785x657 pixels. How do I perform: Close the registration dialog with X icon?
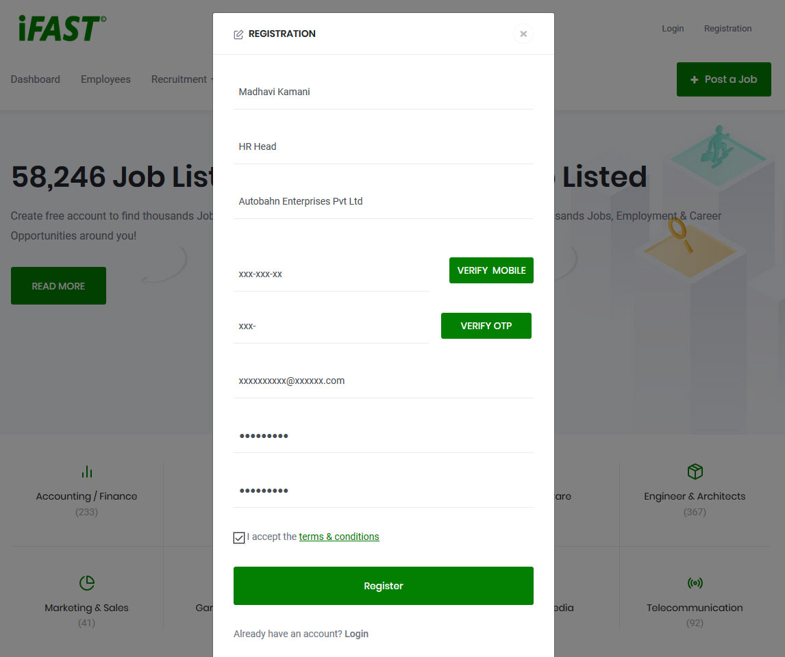(x=523, y=34)
